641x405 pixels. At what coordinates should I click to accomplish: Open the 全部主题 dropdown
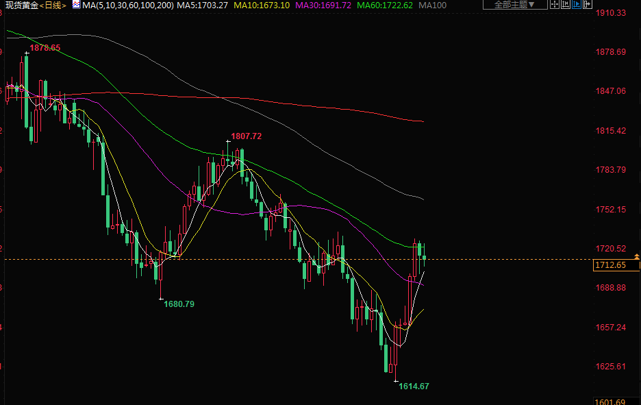(514, 4)
